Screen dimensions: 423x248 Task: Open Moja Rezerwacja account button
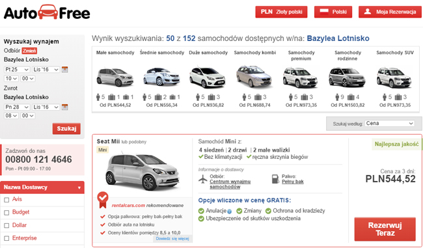coord(390,12)
